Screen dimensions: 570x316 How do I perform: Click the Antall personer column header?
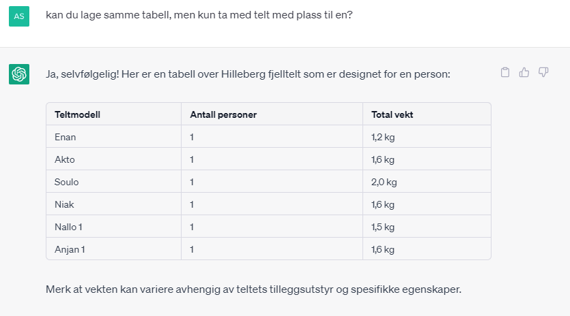point(223,114)
